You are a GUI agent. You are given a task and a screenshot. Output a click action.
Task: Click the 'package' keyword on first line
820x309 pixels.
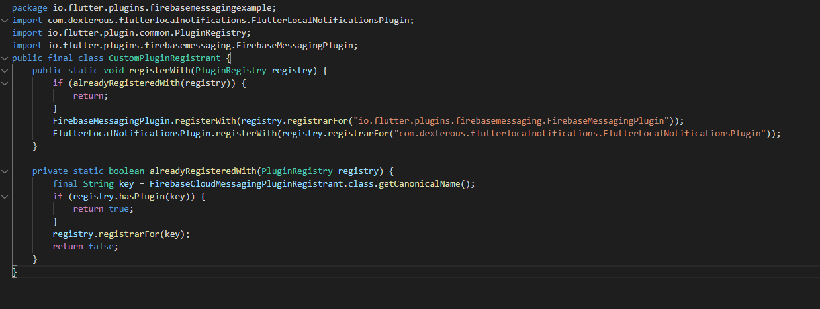coord(30,8)
